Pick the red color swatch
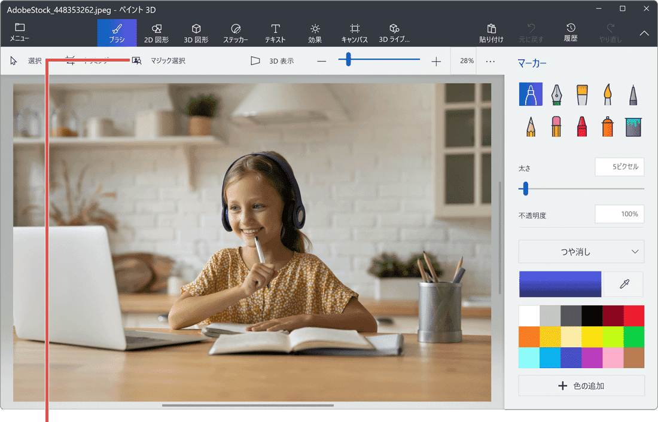 click(x=633, y=316)
